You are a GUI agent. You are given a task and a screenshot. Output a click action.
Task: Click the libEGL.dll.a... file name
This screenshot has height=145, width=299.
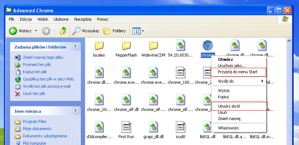click(x=235, y=137)
